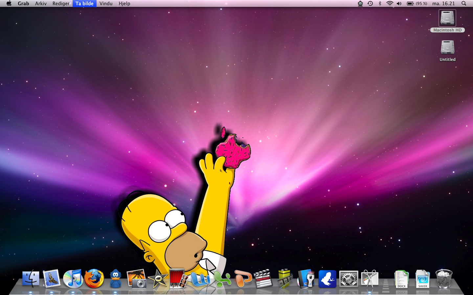Open the Grab application menu
Screen dimensions: 473x295
pos(23,4)
